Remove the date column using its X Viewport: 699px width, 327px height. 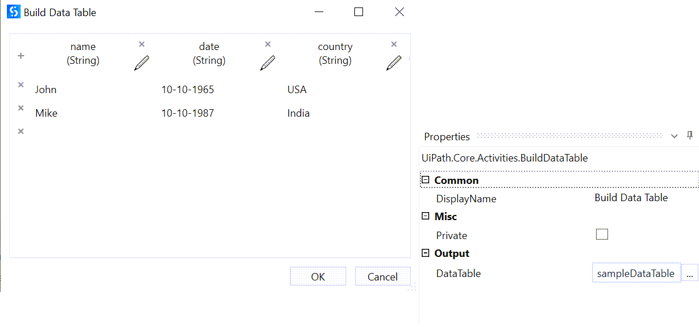click(x=268, y=44)
